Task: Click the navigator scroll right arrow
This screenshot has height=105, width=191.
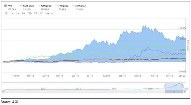Action: click(184, 92)
